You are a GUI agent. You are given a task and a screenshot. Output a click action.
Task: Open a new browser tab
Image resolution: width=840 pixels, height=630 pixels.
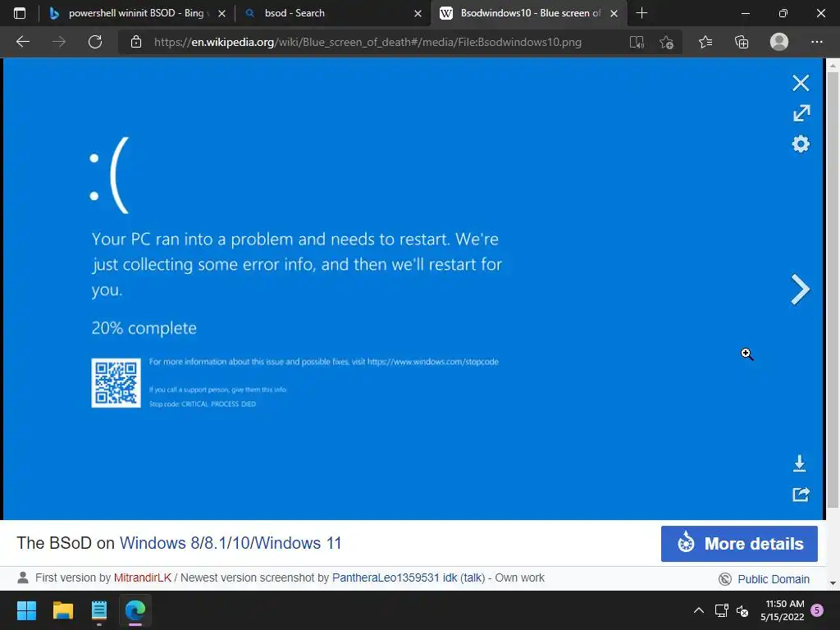click(641, 13)
